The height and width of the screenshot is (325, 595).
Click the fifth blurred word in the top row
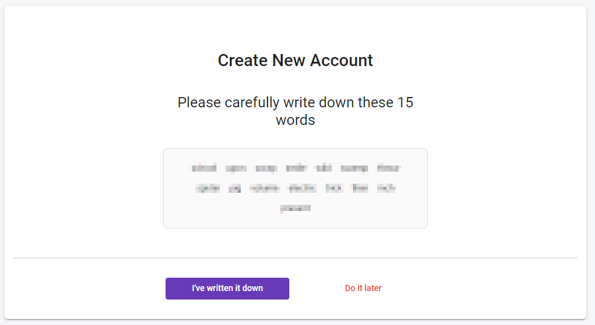point(324,168)
